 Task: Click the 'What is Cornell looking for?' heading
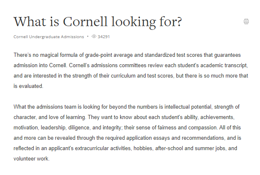[x=98, y=22]
